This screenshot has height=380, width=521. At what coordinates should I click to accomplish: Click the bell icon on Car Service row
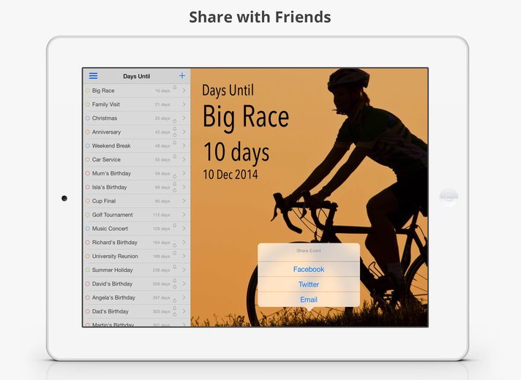pos(175,156)
